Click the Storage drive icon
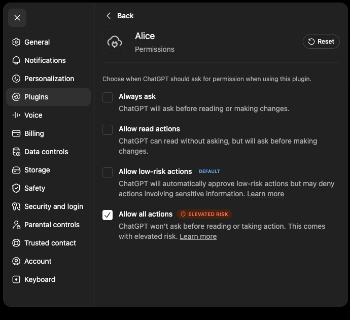The image size is (350, 320). [16, 170]
